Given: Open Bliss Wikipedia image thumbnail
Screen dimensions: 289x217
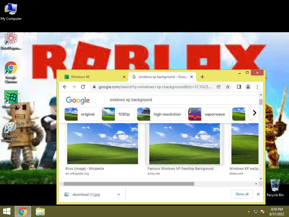Looking at the screenshot, I should click(x=102, y=144).
